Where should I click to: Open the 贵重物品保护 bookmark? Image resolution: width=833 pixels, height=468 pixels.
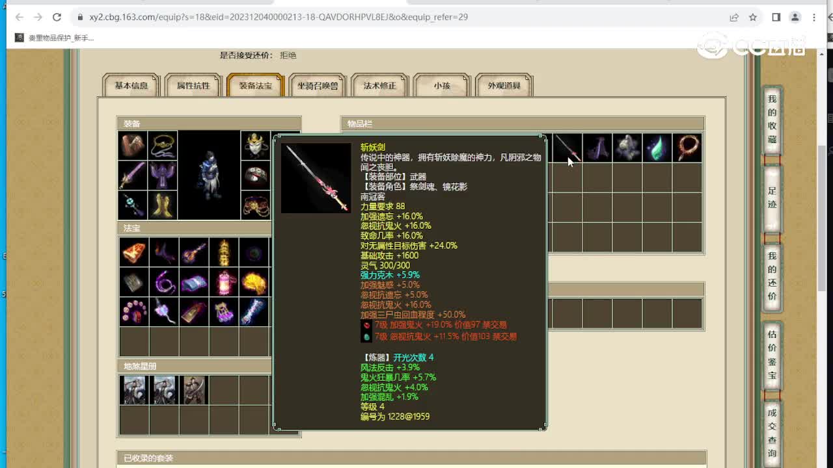pyautogui.click(x=55, y=38)
